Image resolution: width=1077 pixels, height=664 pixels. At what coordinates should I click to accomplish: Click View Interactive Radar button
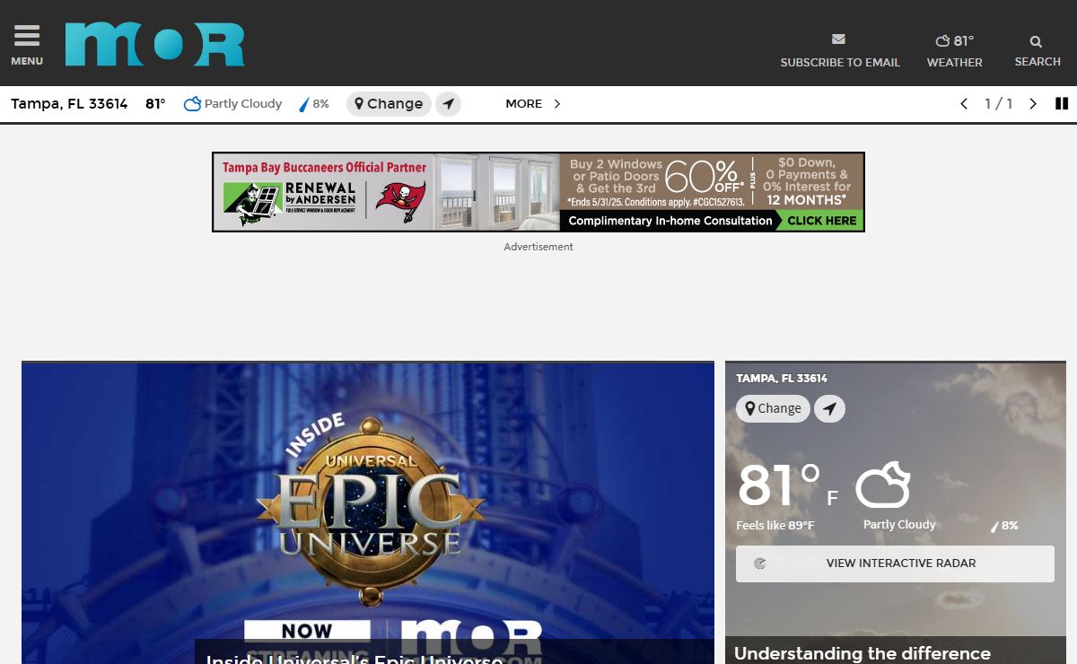tap(895, 564)
